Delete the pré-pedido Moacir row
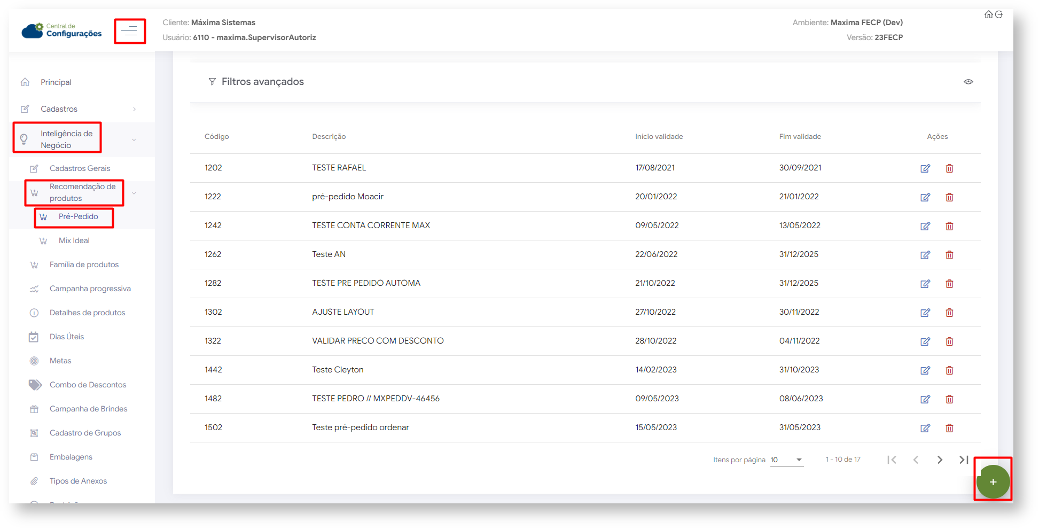 pyautogui.click(x=949, y=197)
